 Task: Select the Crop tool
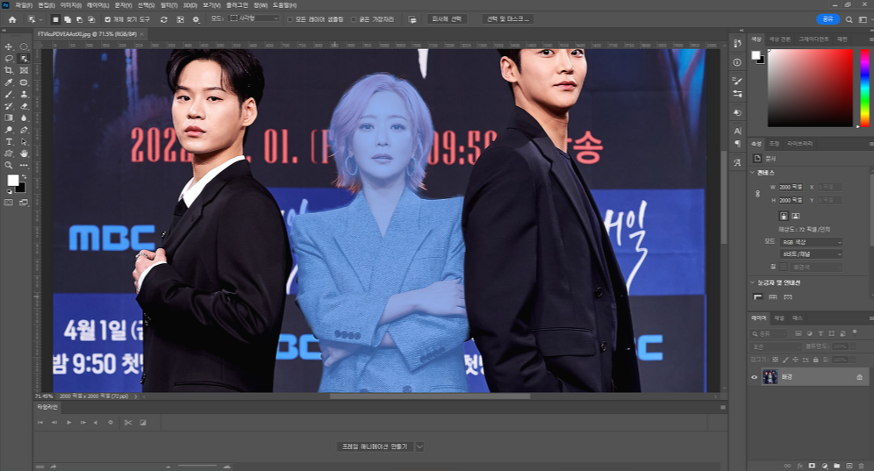[9, 71]
